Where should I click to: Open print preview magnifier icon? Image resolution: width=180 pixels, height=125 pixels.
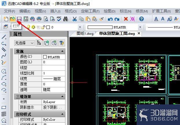[x=46, y=19]
